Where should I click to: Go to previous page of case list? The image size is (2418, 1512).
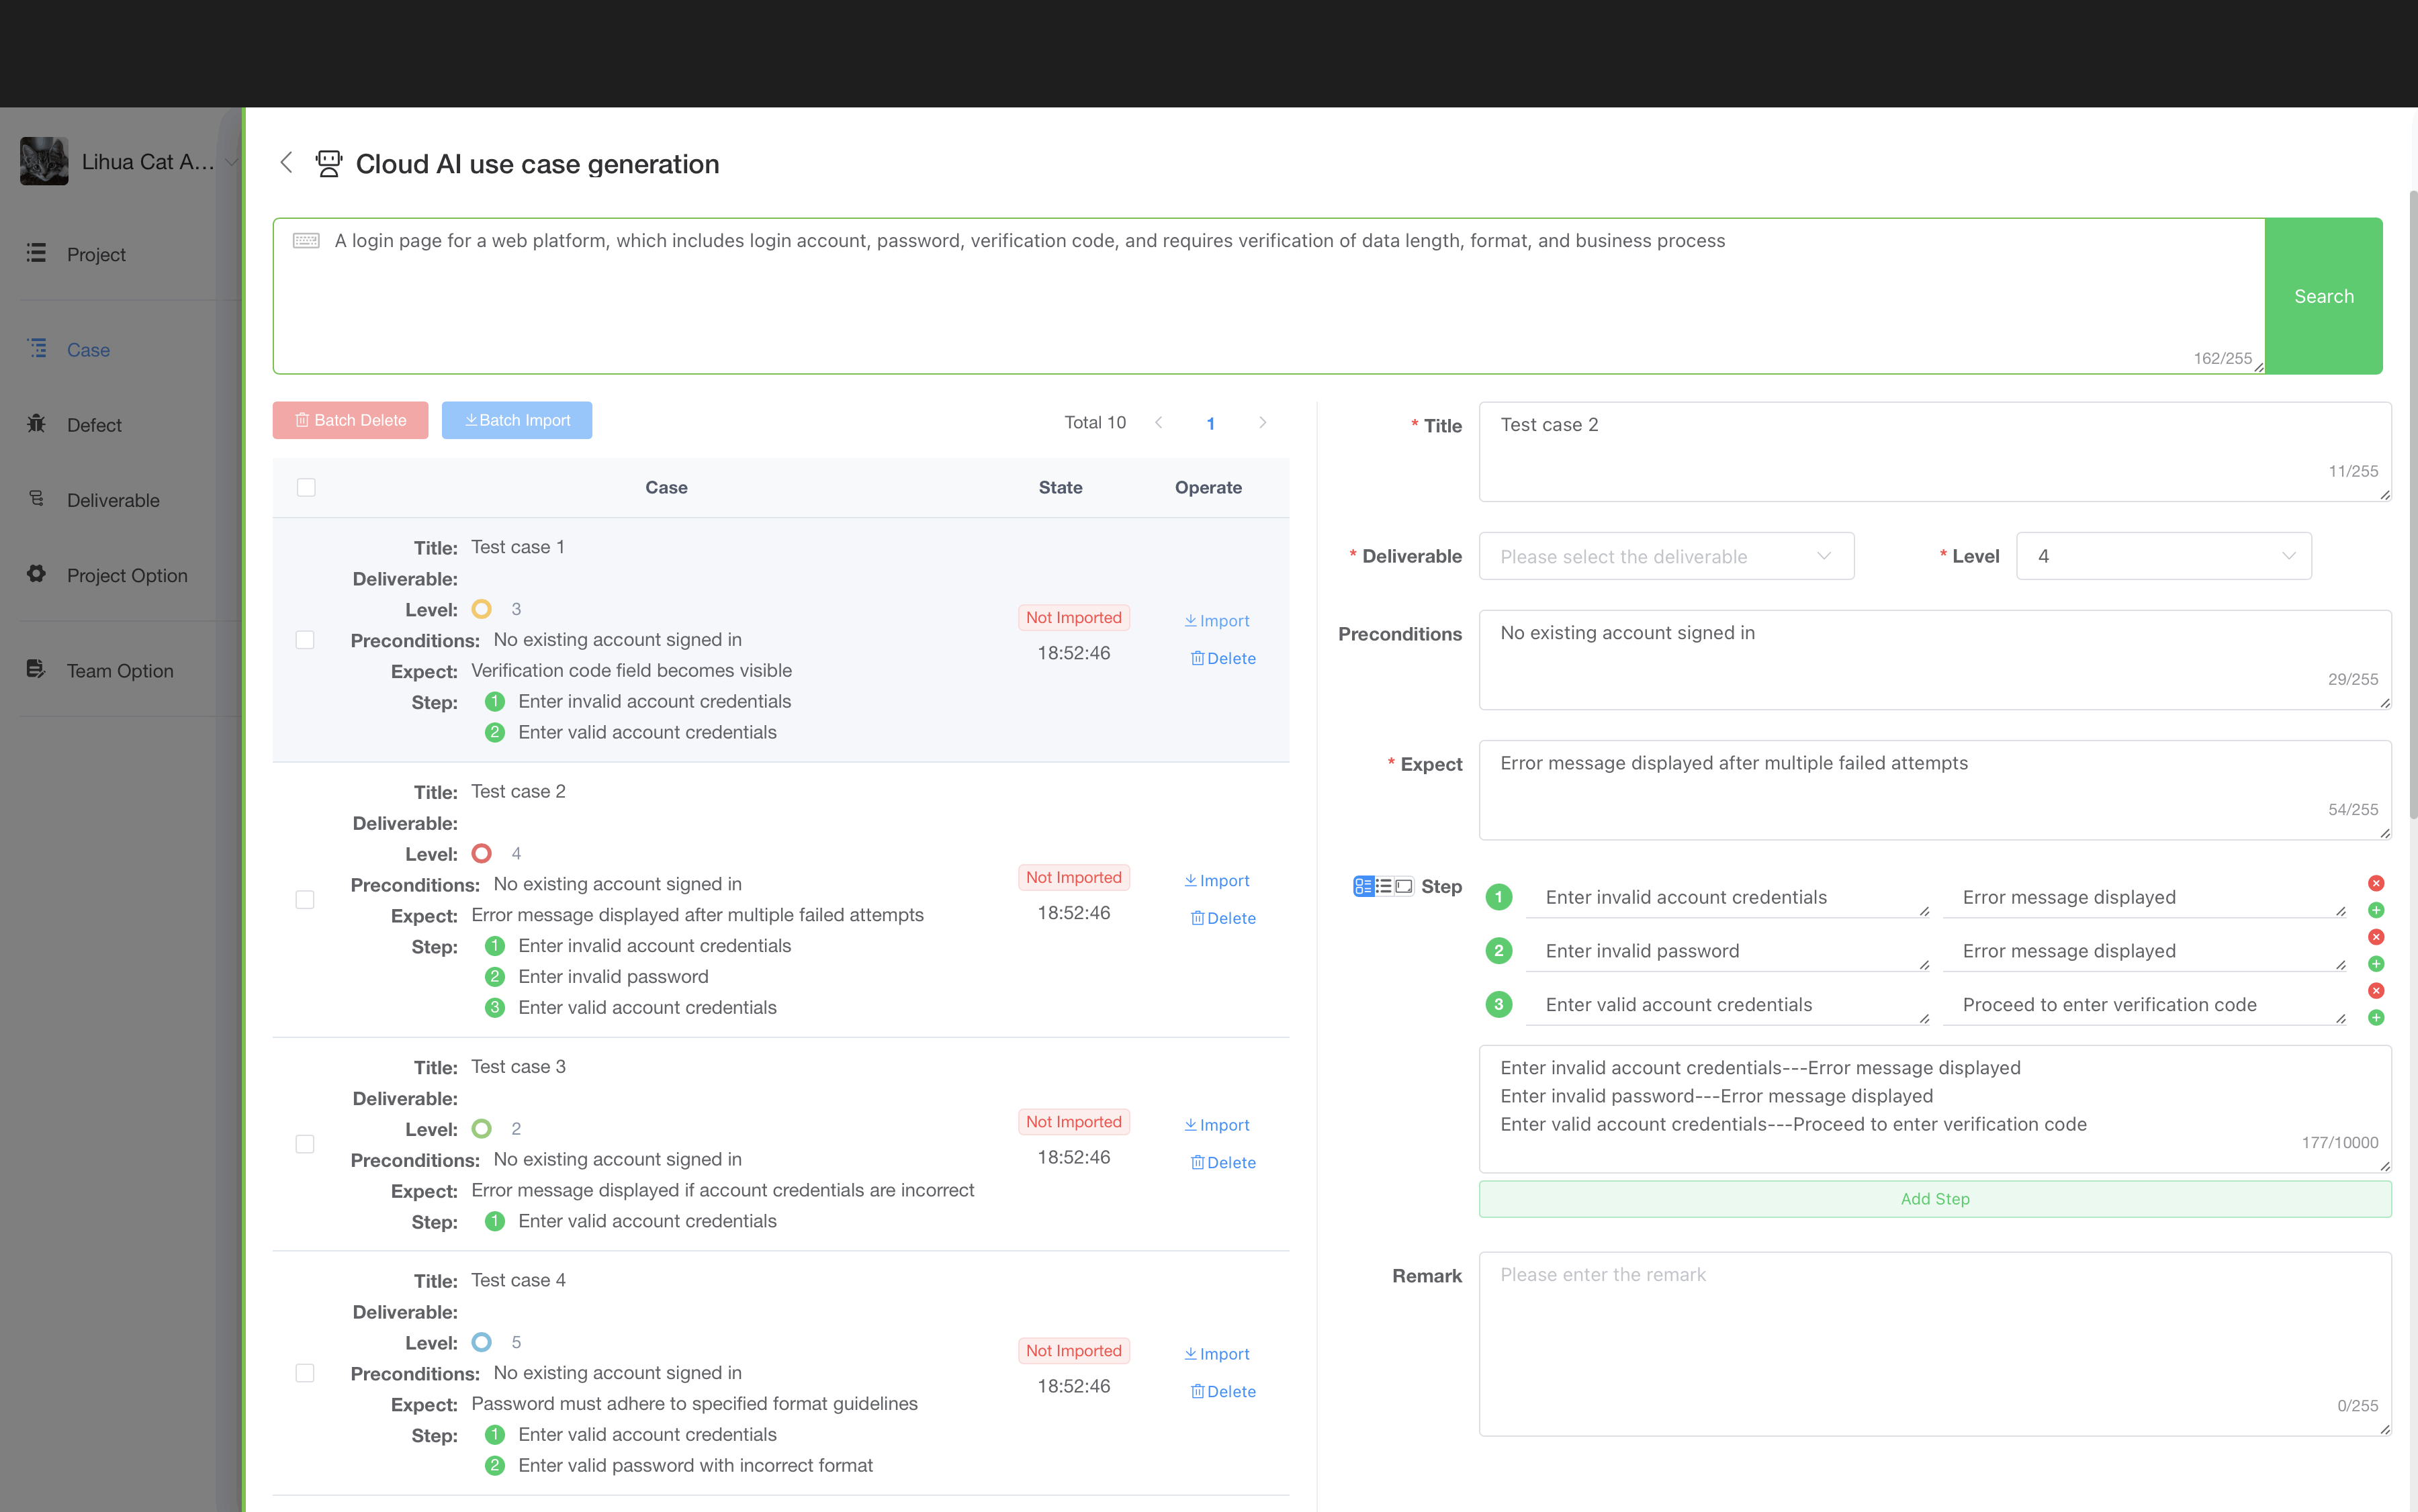pyautogui.click(x=1159, y=423)
